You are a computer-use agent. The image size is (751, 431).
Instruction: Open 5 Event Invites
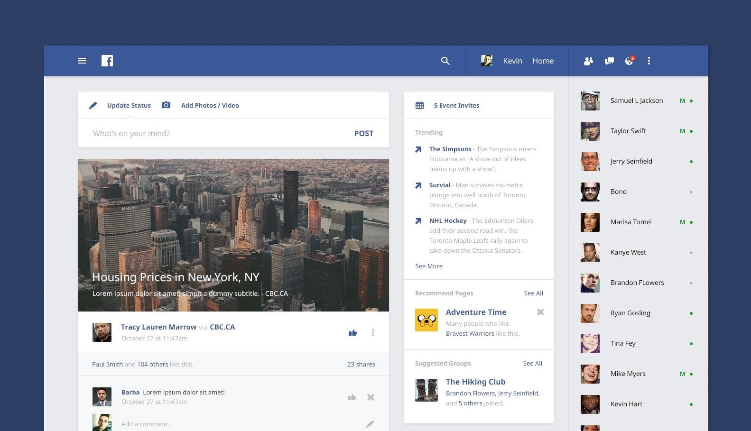click(456, 105)
